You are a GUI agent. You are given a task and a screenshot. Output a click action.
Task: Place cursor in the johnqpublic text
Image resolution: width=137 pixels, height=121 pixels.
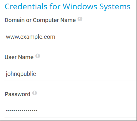[x=21, y=74]
